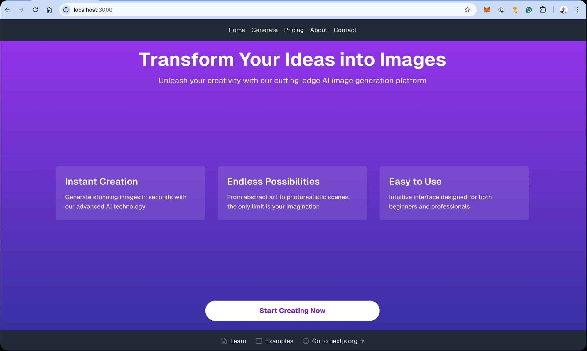This screenshot has width=587, height=351.
Task: Open the Grammarly extension icon
Action: coord(529,10)
